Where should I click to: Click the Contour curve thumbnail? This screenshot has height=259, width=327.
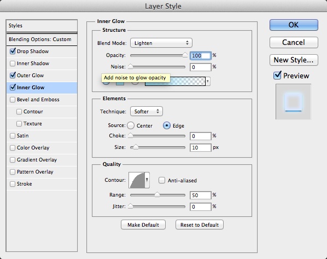(137, 180)
